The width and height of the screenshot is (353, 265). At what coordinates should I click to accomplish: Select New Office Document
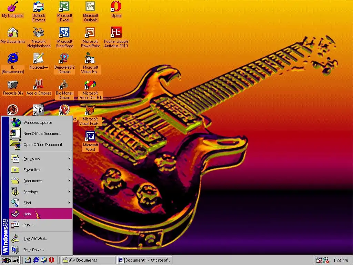(x=41, y=134)
